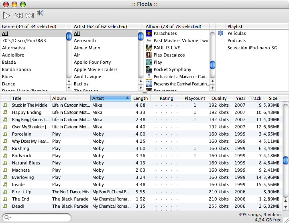Grab the pane splitter handle above song list

(x=144, y=93)
